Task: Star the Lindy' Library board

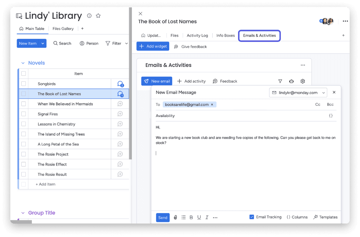Action: pos(98,16)
